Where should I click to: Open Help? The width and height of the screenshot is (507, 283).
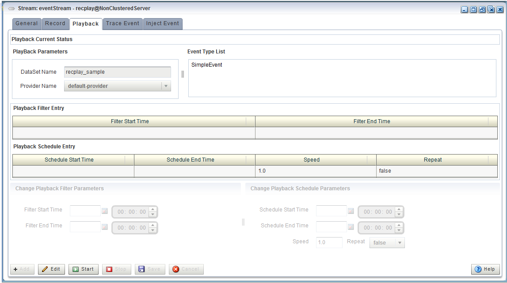point(485,269)
